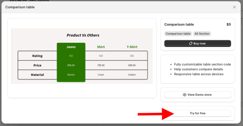Close the Comparison table dialog

(234, 7)
